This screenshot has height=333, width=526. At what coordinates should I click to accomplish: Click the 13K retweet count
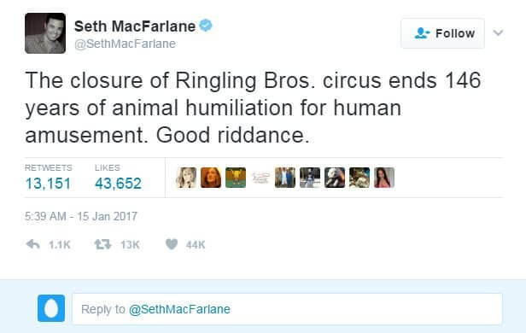[130, 245]
